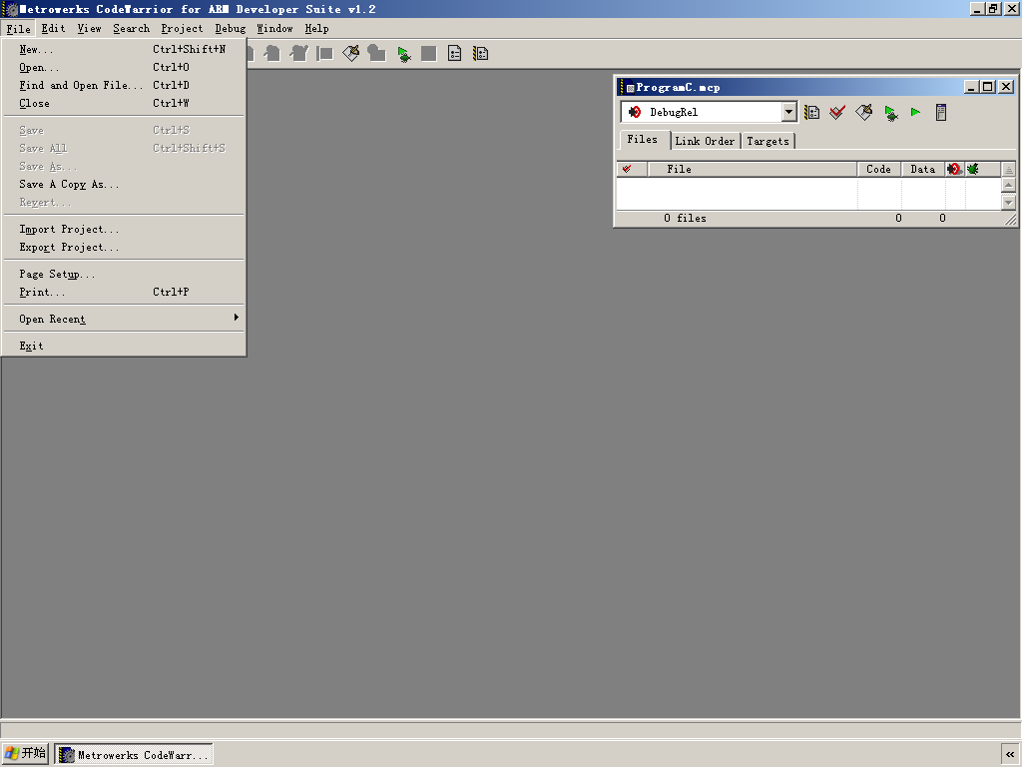Click the Data column header
1022x767 pixels.
pyautogui.click(x=923, y=169)
